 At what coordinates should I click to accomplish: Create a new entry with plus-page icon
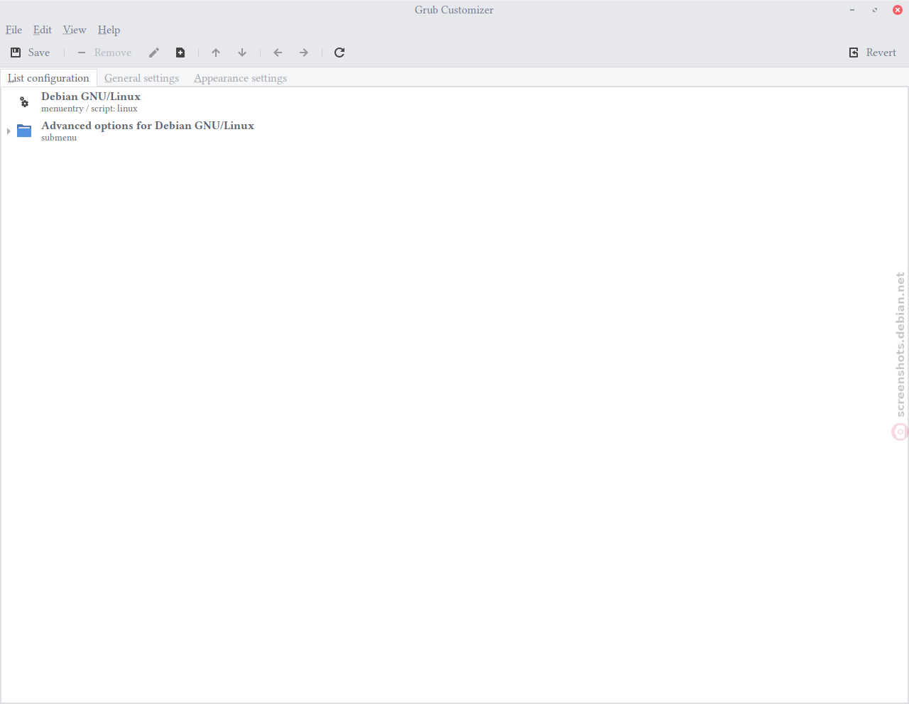[x=180, y=53]
